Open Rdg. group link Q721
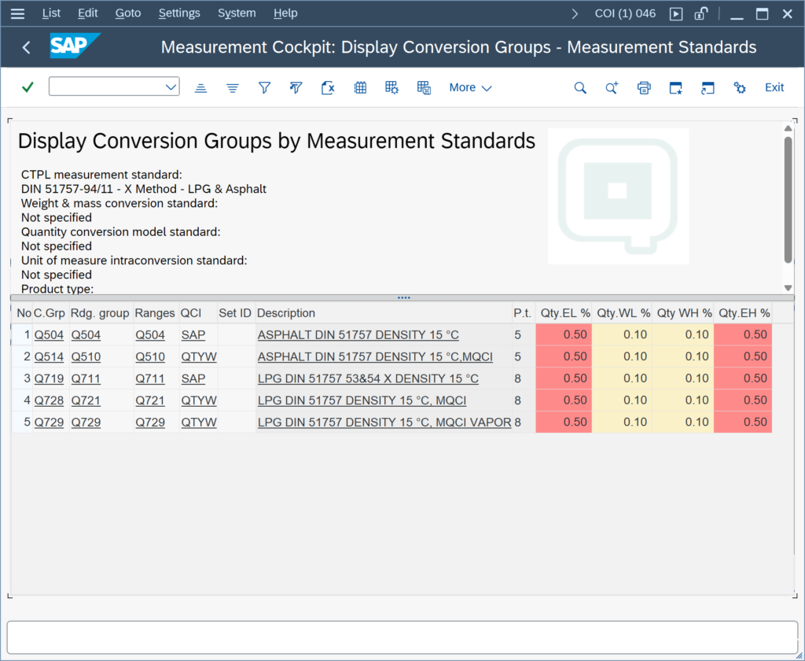 pyautogui.click(x=86, y=401)
